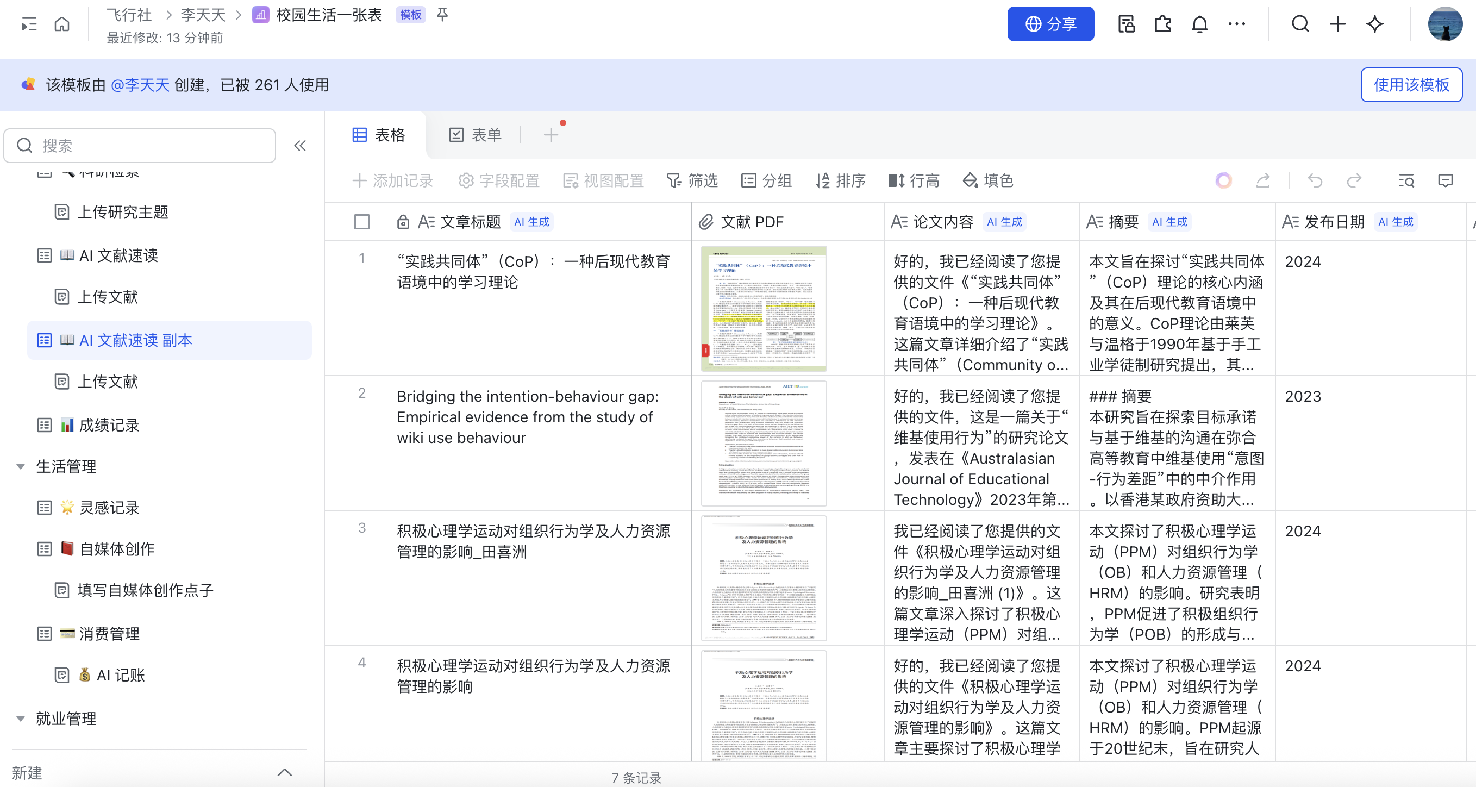Collapse sidebar with double chevron icon
This screenshot has height=787, width=1476.
(299, 146)
